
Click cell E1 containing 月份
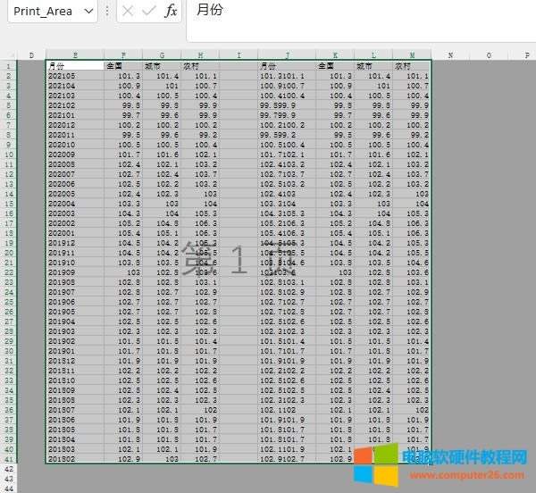click(x=74, y=66)
